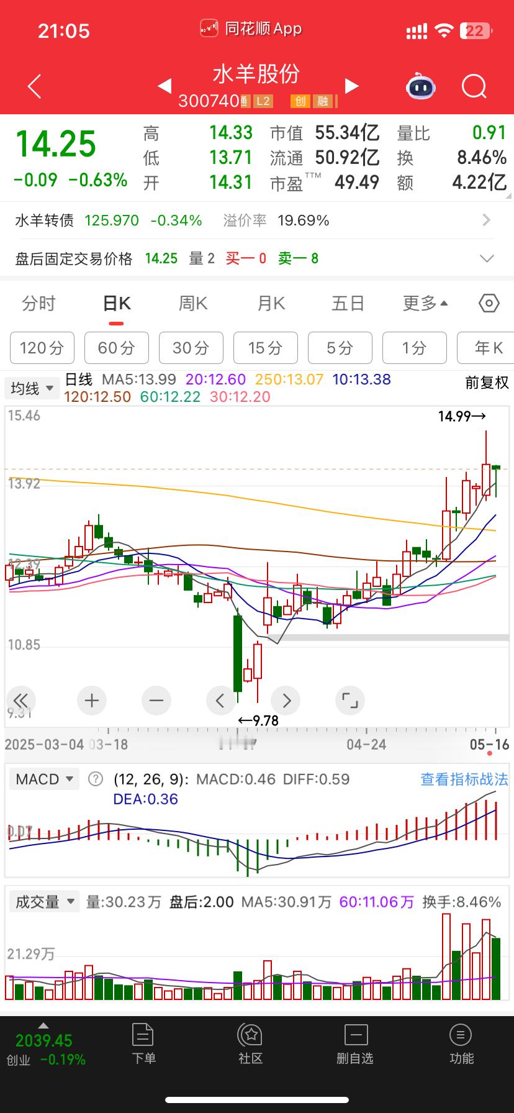514x1113 pixels.
Task: Toggle 前复权 price adjustment
Action: click(x=487, y=382)
